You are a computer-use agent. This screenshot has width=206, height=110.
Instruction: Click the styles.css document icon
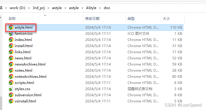(x=11, y=89)
